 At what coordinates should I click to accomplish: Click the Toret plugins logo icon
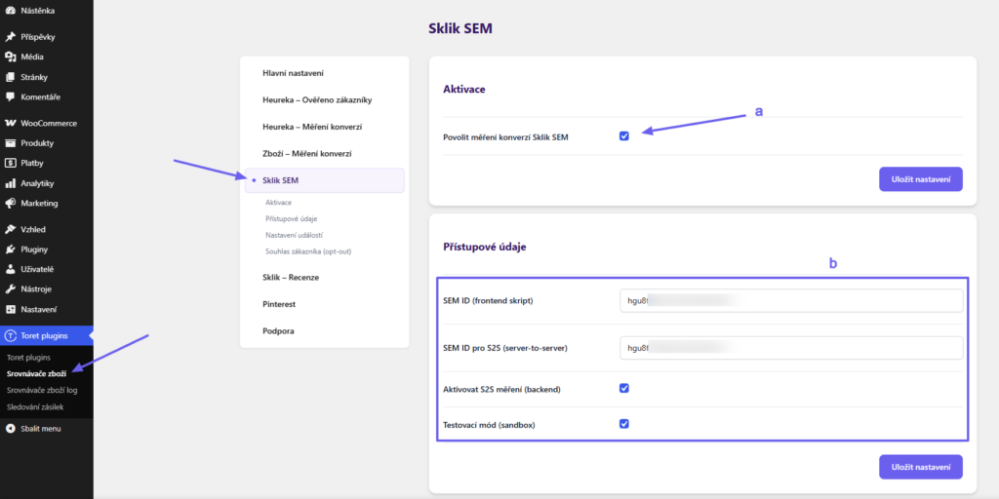[10, 335]
